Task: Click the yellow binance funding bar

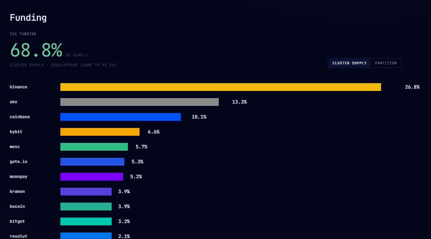Action: point(221,87)
